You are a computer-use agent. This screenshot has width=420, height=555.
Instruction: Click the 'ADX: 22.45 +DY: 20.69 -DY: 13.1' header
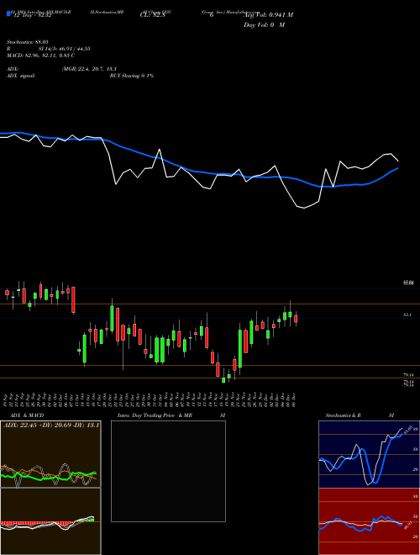click(x=51, y=425)
